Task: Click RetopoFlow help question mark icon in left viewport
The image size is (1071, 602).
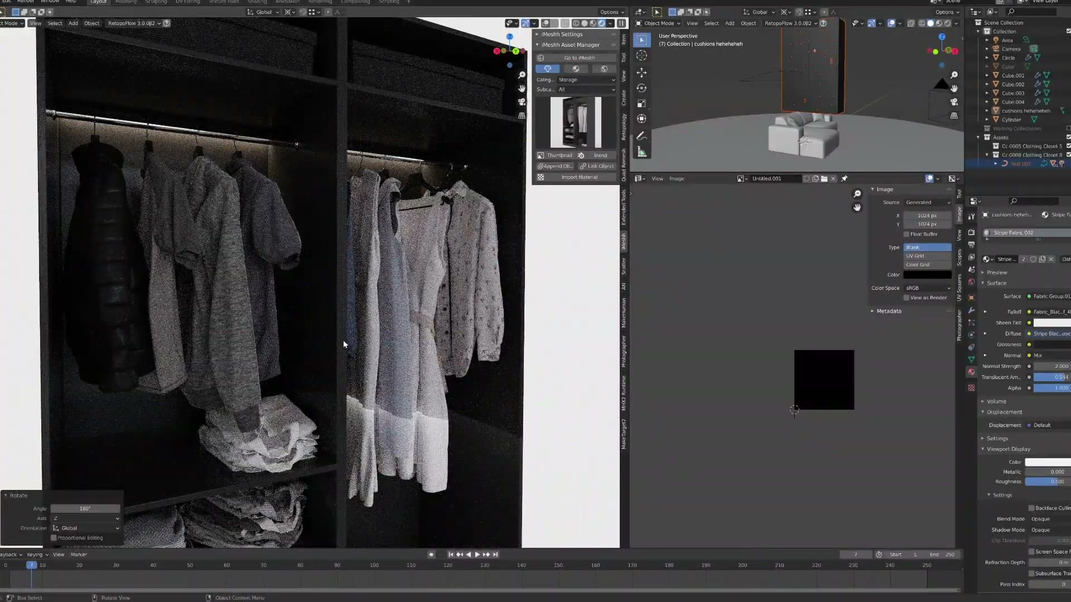Action: point(166,23)
